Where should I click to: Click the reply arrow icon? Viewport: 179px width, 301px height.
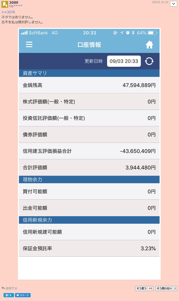click(x=3, y=288)
